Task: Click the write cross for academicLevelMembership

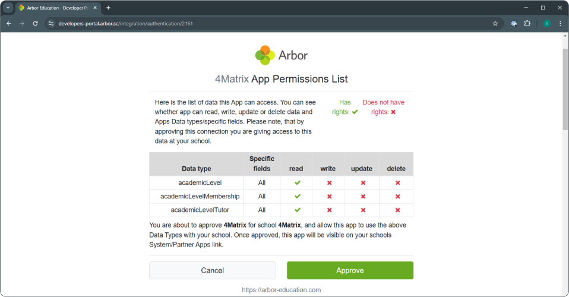Action: pyautogui.click(x=330, y=197)
